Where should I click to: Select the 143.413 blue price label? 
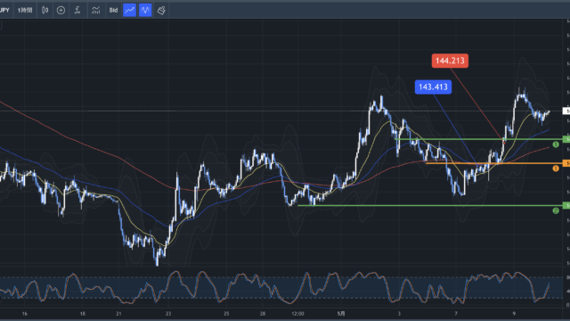click(x=433, y=87)
